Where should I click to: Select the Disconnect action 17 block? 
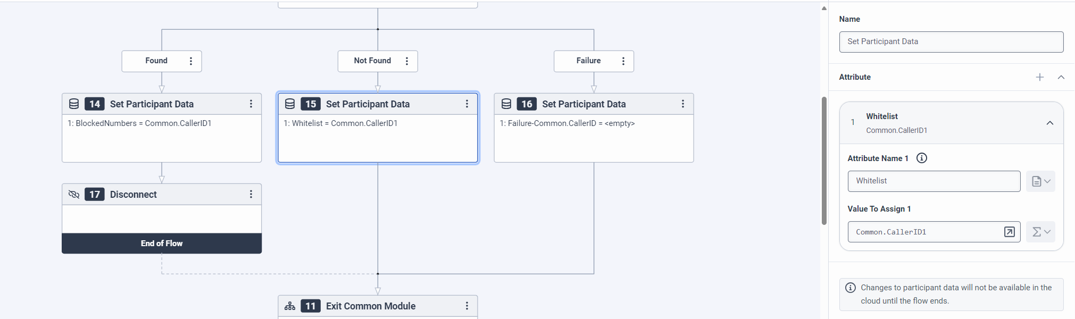[133, 195]
